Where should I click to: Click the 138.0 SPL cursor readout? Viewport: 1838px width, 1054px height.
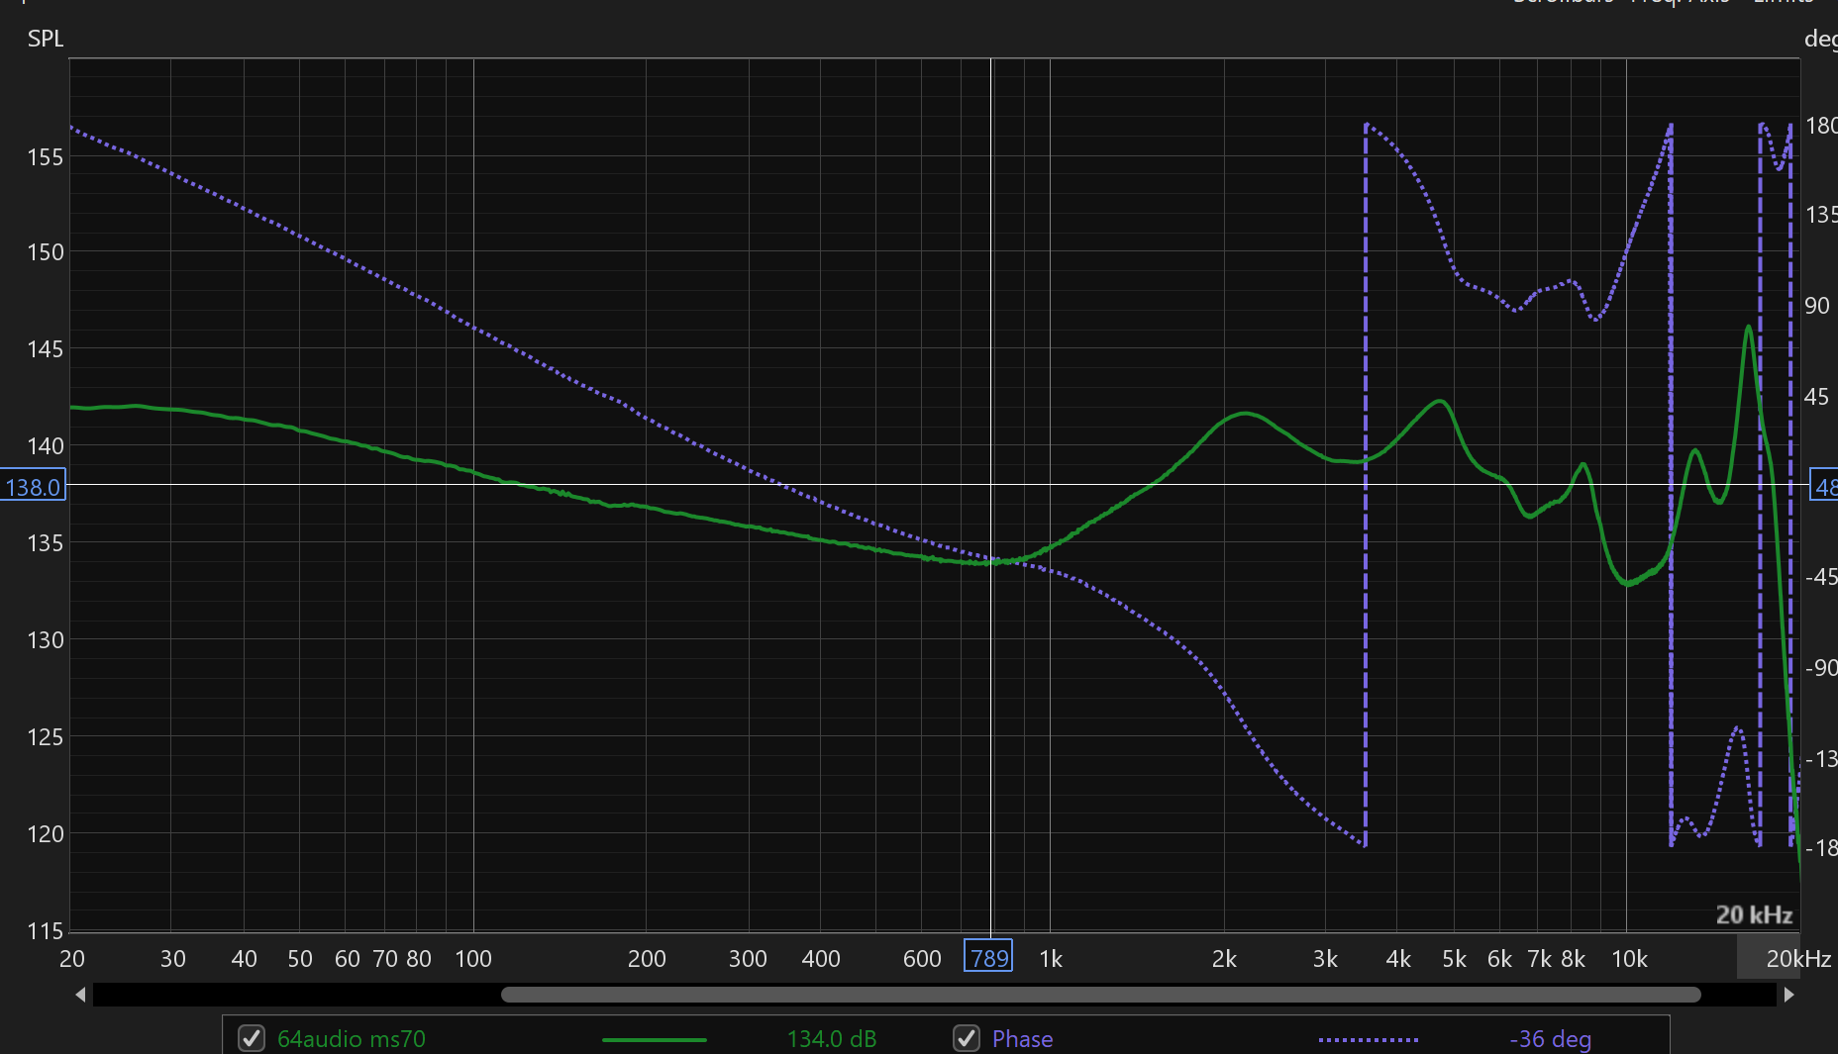[33, 487]
